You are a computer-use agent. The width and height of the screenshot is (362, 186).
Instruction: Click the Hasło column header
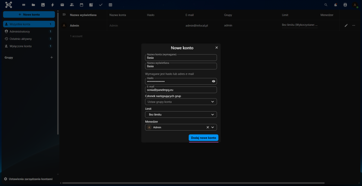(x=151, y=15)
